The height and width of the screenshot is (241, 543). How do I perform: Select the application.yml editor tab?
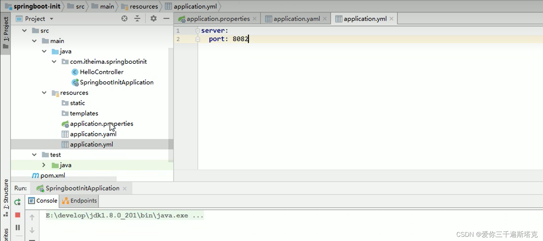pyautogui.click(x=364, y=19)
